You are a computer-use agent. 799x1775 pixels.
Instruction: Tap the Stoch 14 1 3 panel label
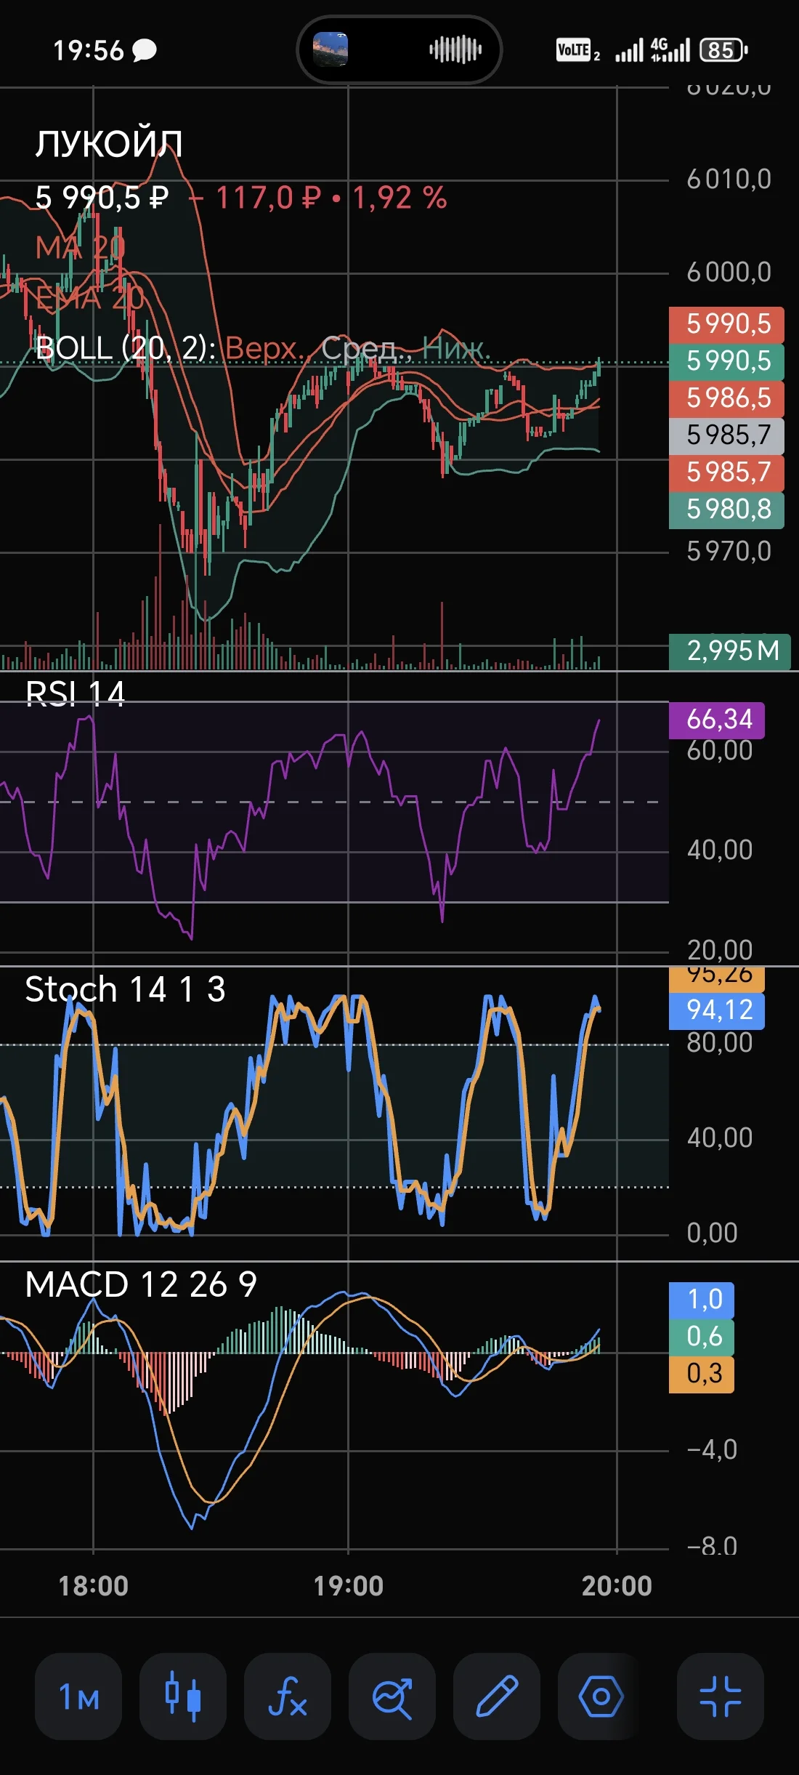click(x=125, y=989)
